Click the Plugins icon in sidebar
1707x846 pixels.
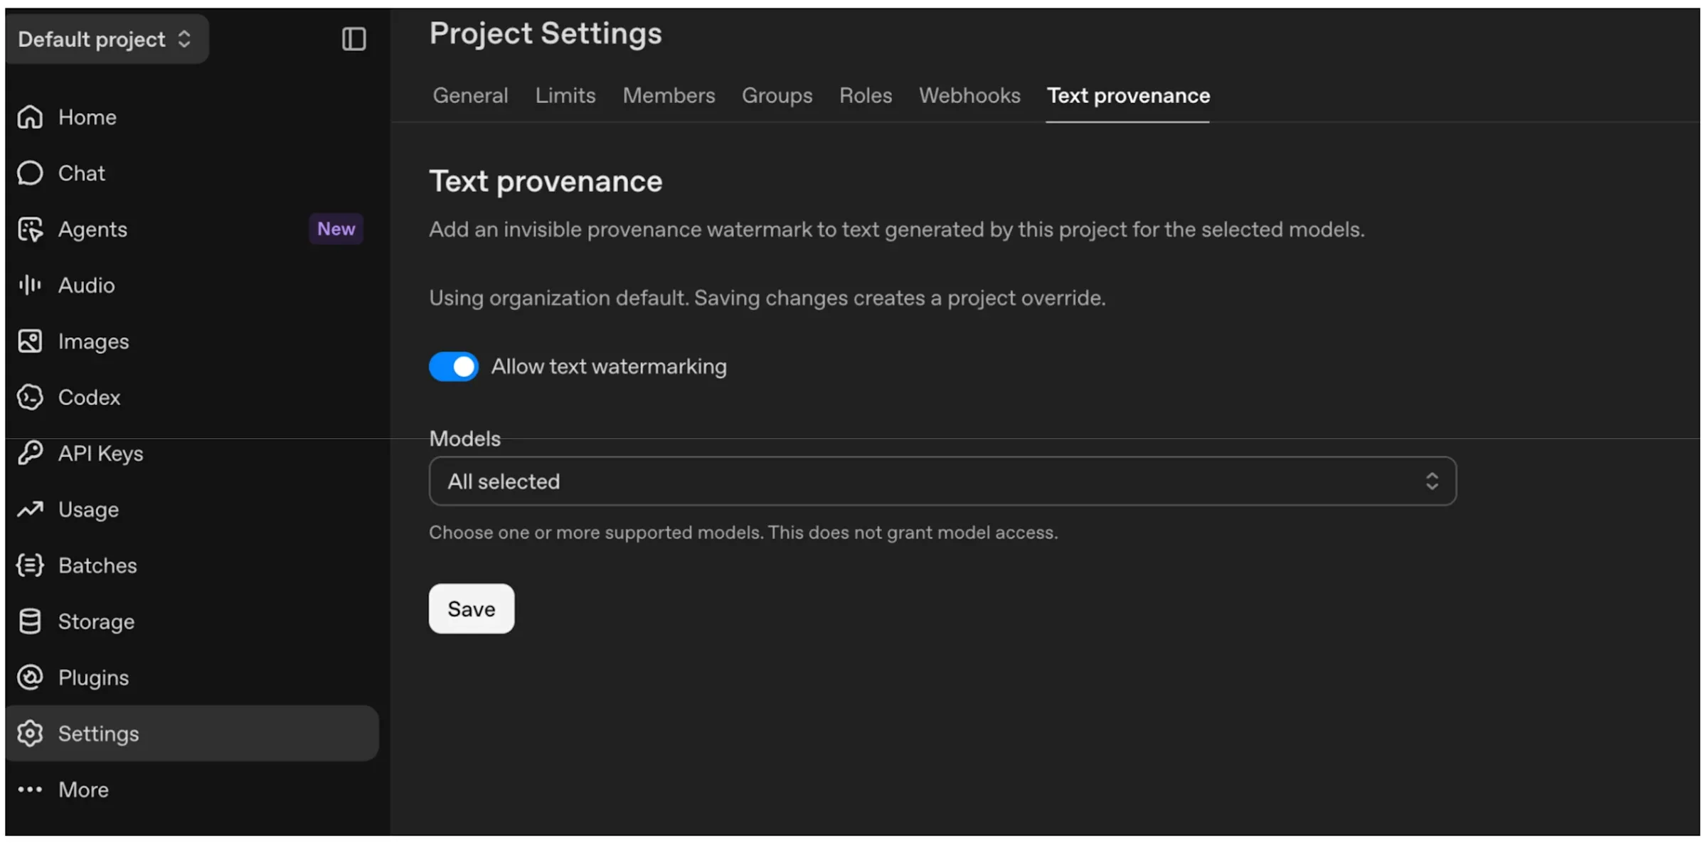click(x=30, y=678)
